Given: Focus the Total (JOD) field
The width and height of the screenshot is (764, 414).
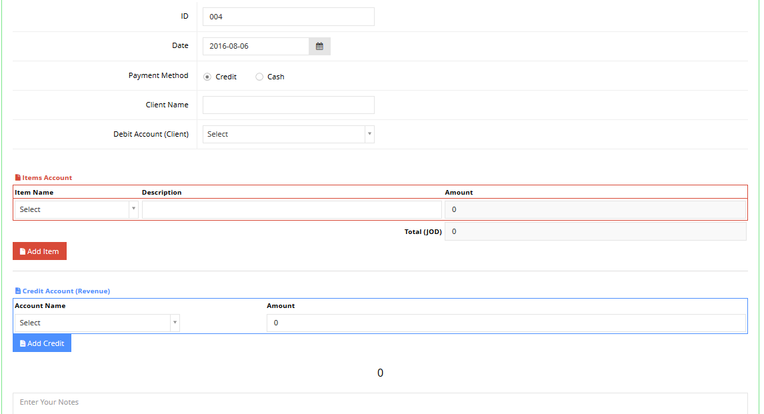Looking at the screenshot, I should pyautogui.click(x=595, y=231).
